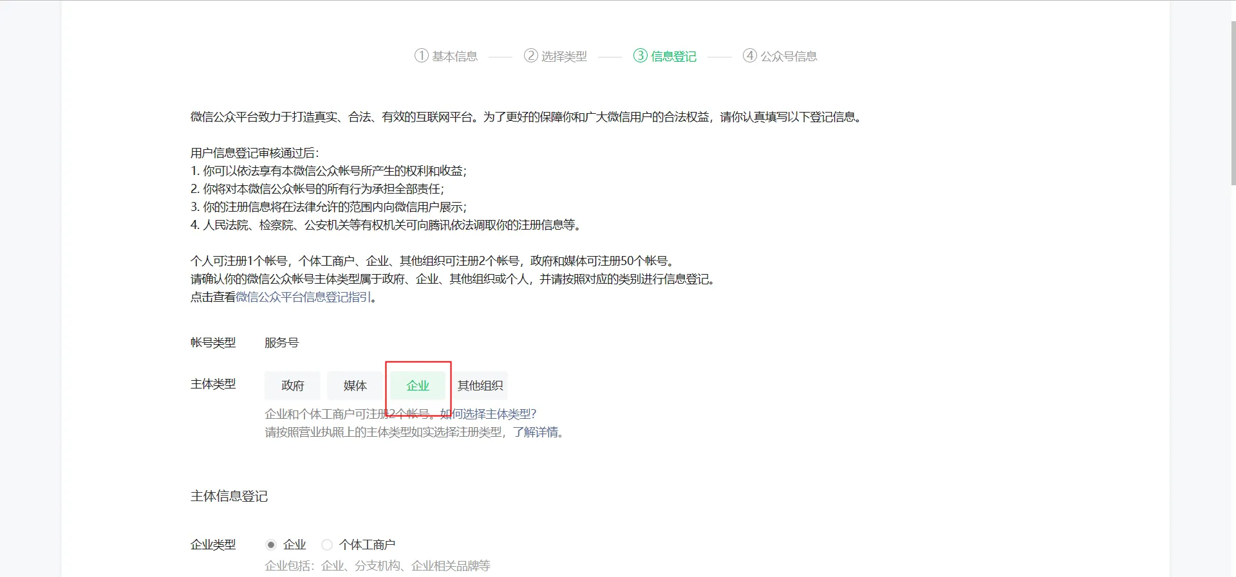Select the 信息登记 step label

coord(673,57)
